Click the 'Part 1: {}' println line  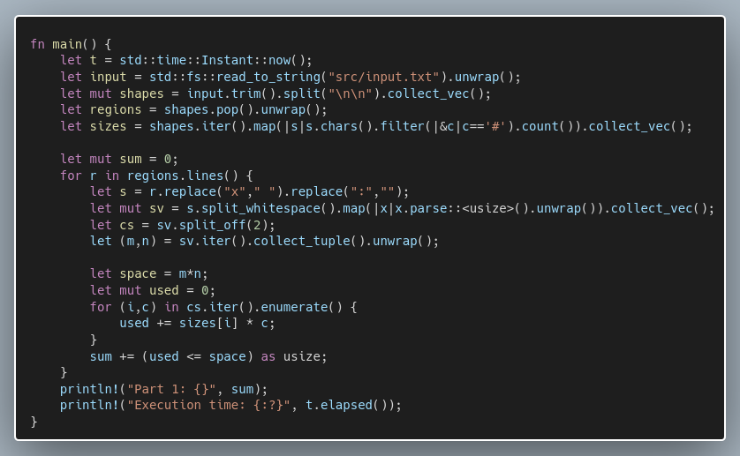(163, 389)
